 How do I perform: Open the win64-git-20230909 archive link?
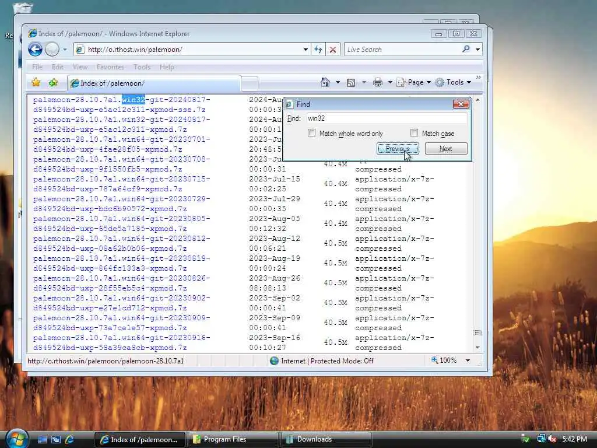[121, 323]
